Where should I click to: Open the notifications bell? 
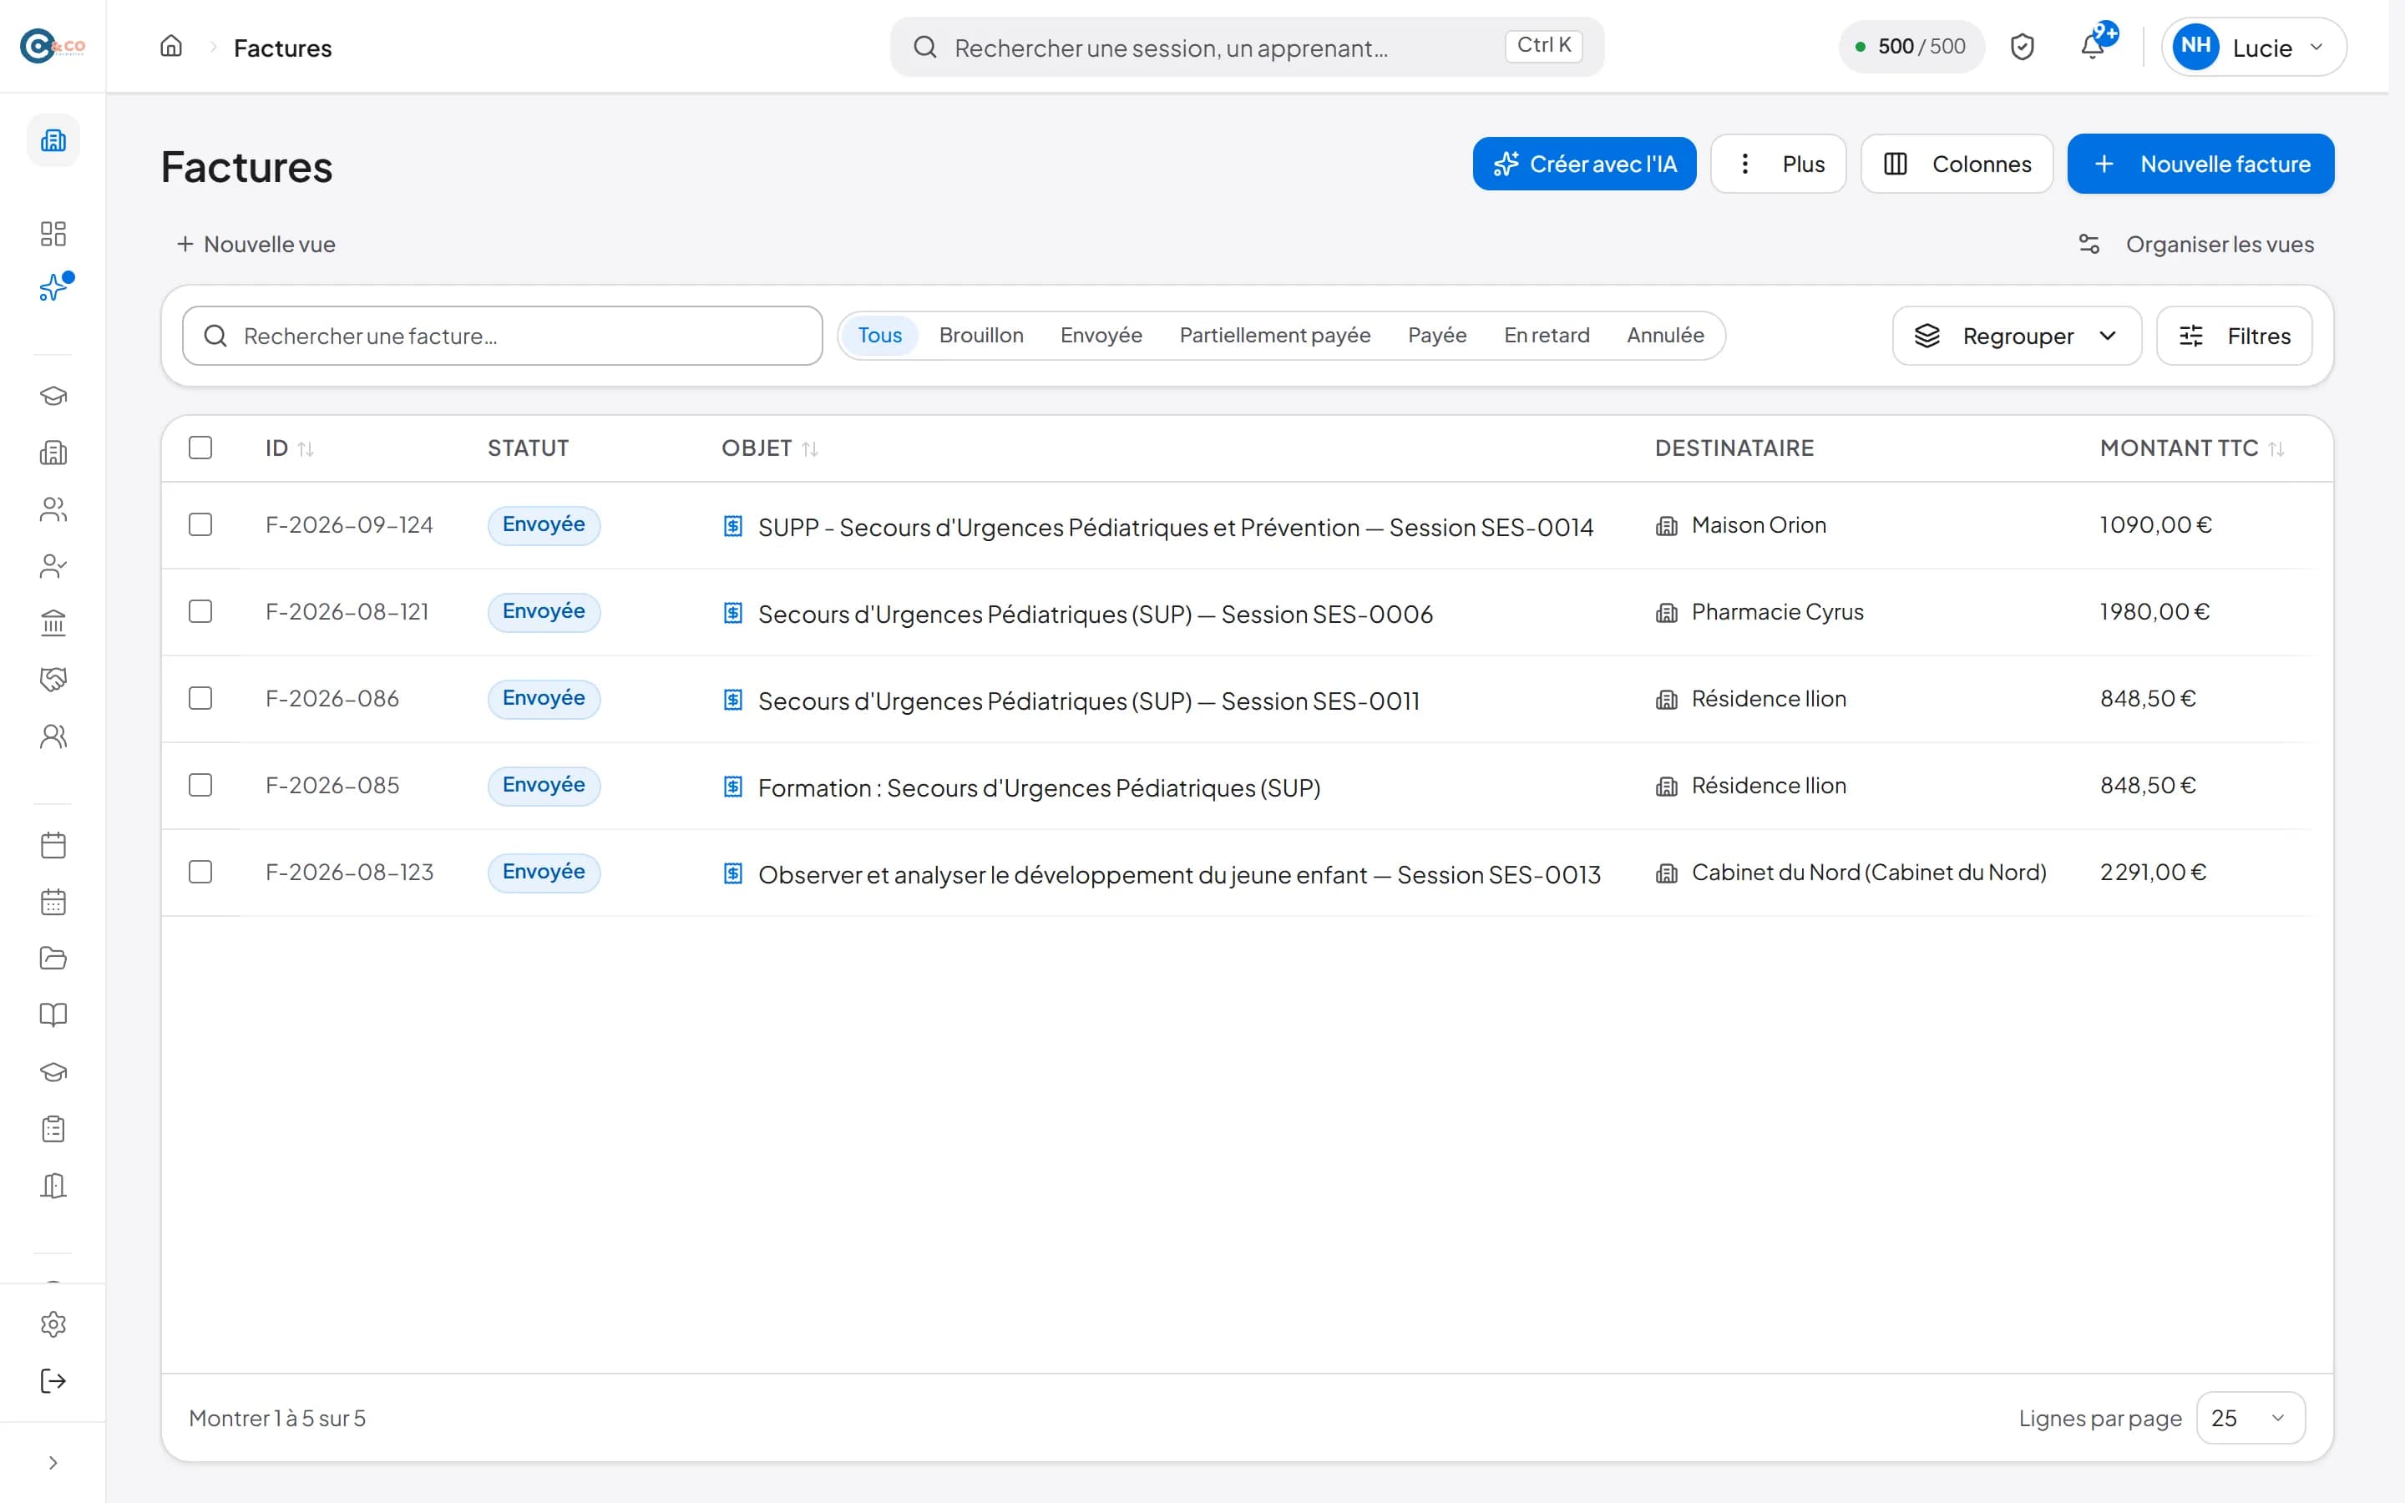click(x=2092, y=47)
